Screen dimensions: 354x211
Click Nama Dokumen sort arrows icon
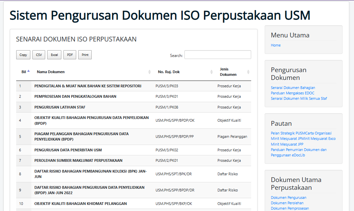pos(150,72)
